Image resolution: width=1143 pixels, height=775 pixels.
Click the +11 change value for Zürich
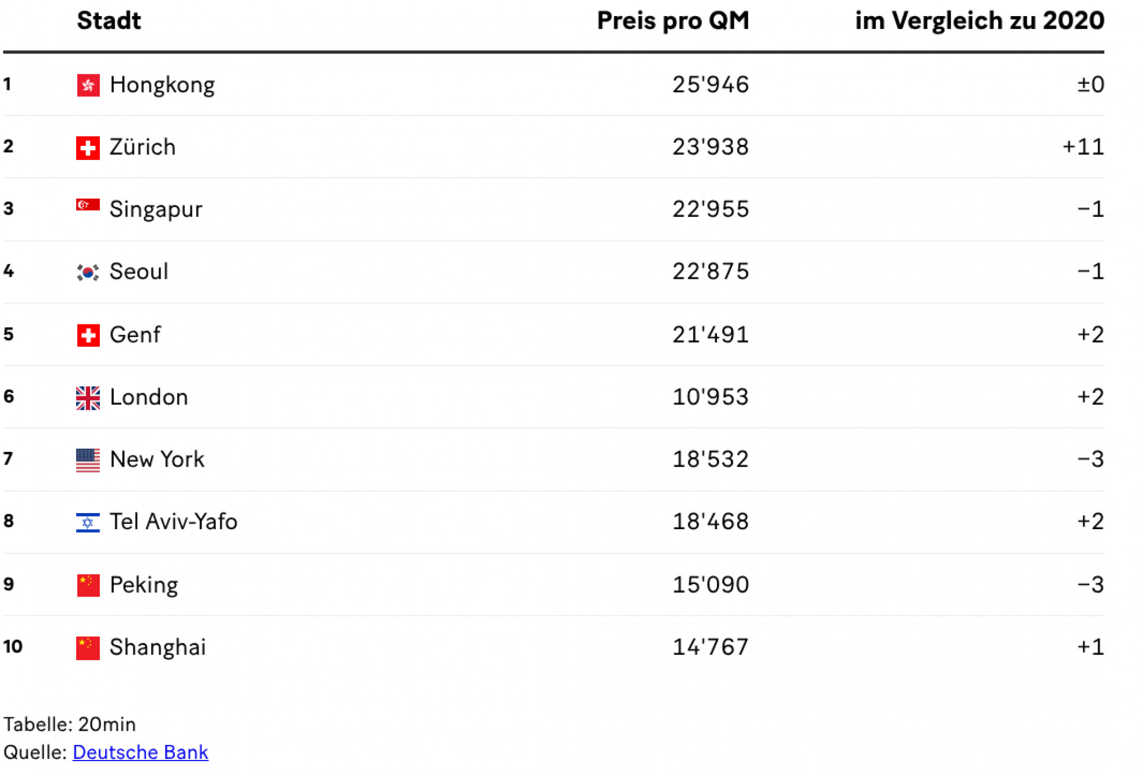click(x=1084, y=147)
